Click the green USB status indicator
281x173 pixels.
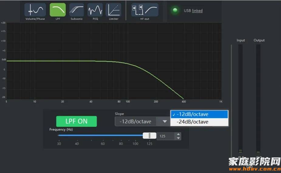point(175,11)
